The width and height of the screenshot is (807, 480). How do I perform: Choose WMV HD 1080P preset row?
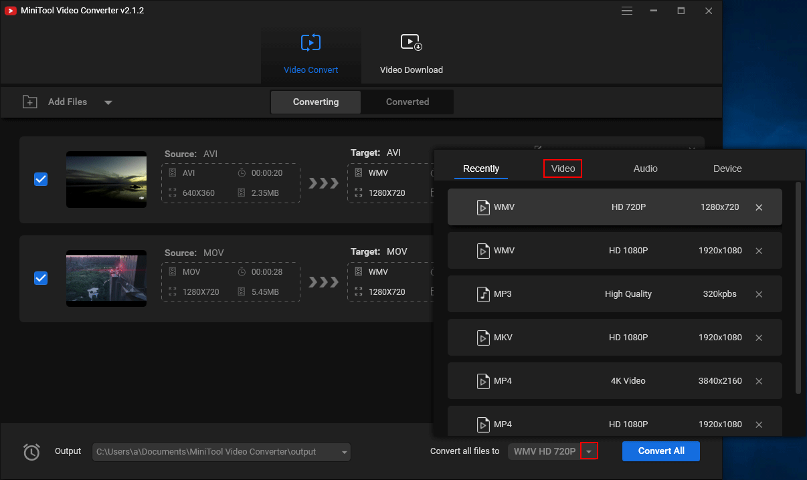615,251
